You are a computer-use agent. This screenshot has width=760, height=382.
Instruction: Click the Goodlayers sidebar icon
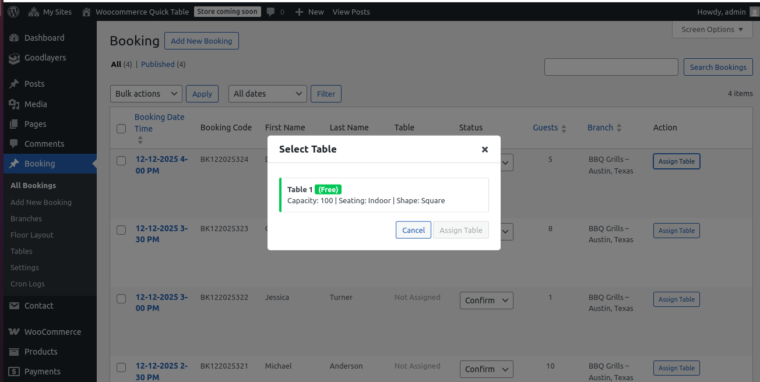[x=15, y=58]
